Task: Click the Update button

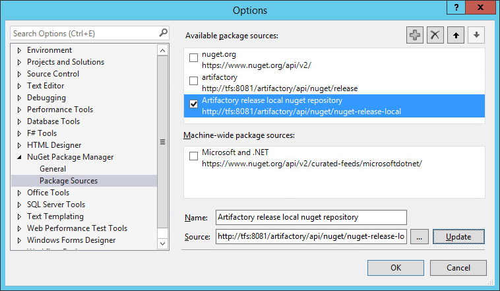Action: (x=458, y=237)
